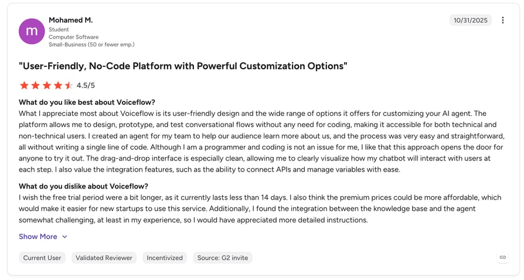Click the 4.5/5 rating score text
Image resolution: width=524 pixels, height=280 pixels.
click(x=86, y=86)
